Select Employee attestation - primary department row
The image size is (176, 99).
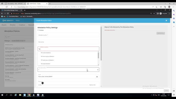(x=19, y=56)
